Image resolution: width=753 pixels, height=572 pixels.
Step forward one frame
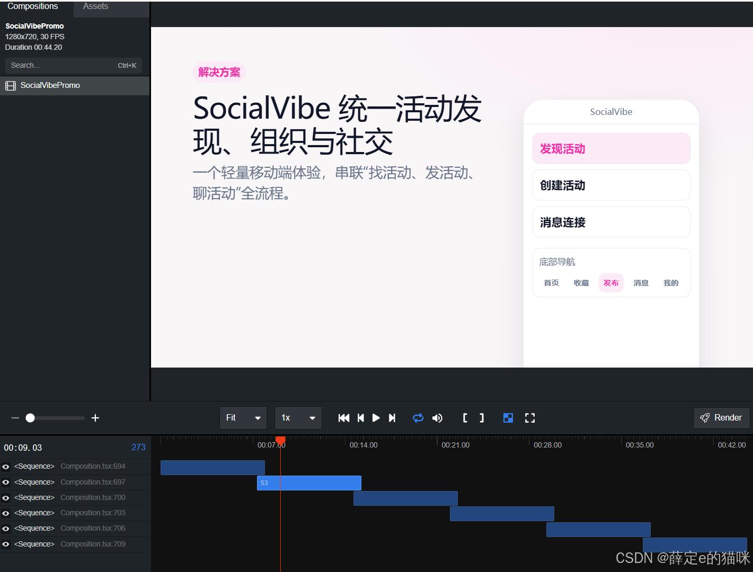coord(392,418)
